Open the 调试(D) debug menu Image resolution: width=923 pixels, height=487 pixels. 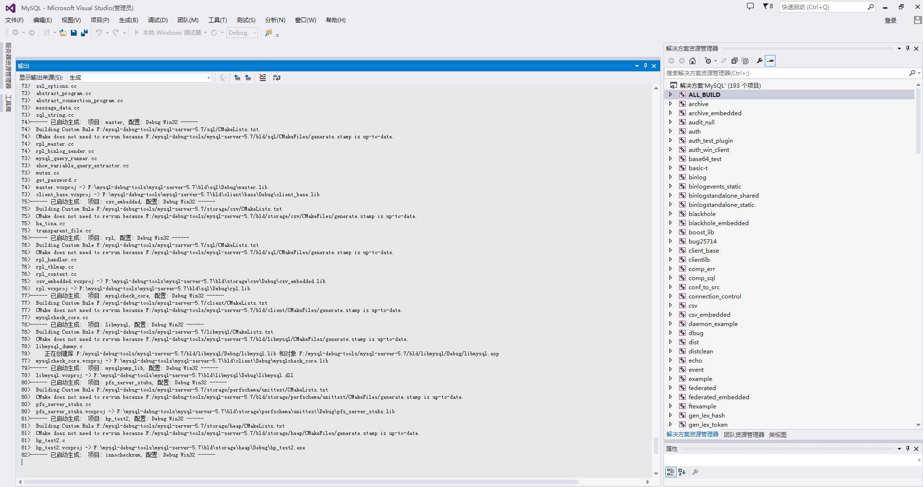coord(158,20)
